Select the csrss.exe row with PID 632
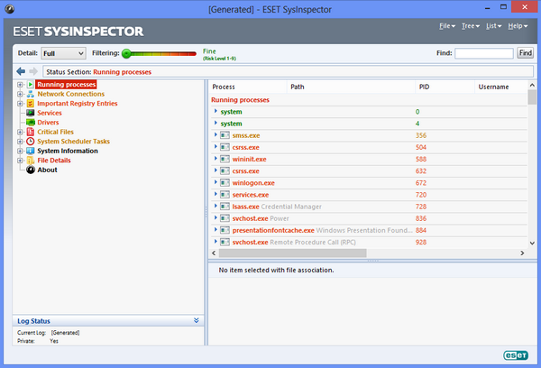 click(369, 170)
